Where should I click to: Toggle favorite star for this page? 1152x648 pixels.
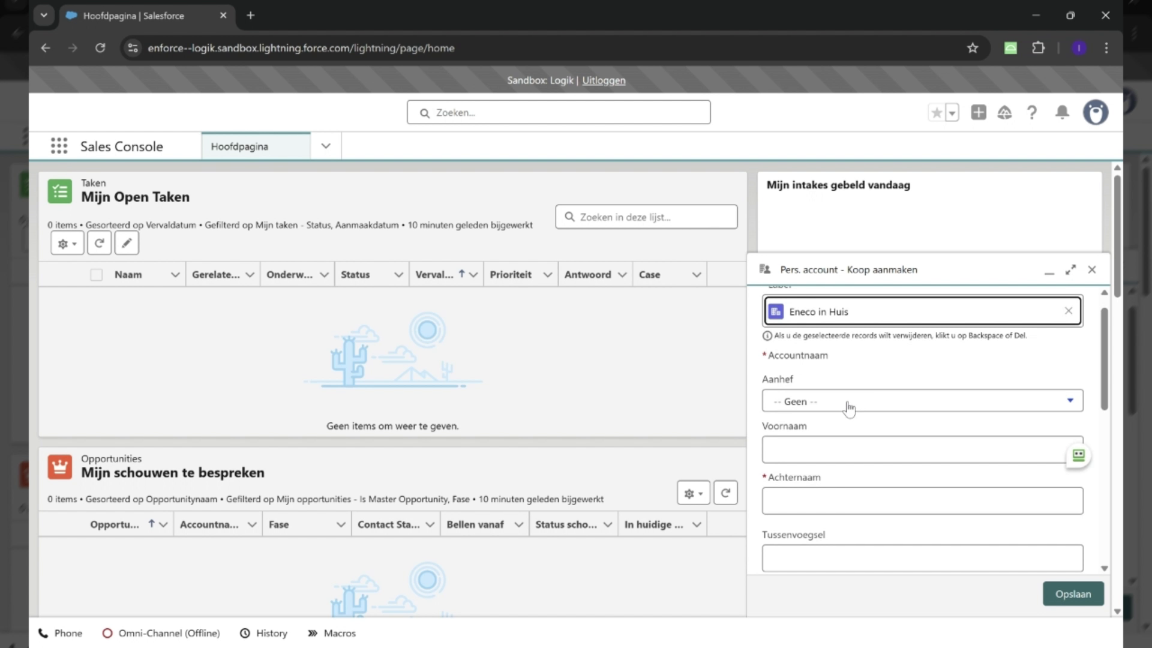[x=937, y=112]
